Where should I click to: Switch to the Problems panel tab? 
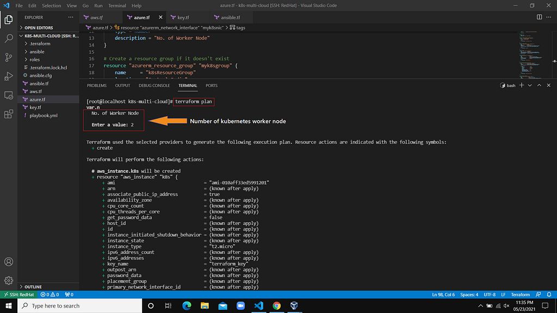point(97,85)
